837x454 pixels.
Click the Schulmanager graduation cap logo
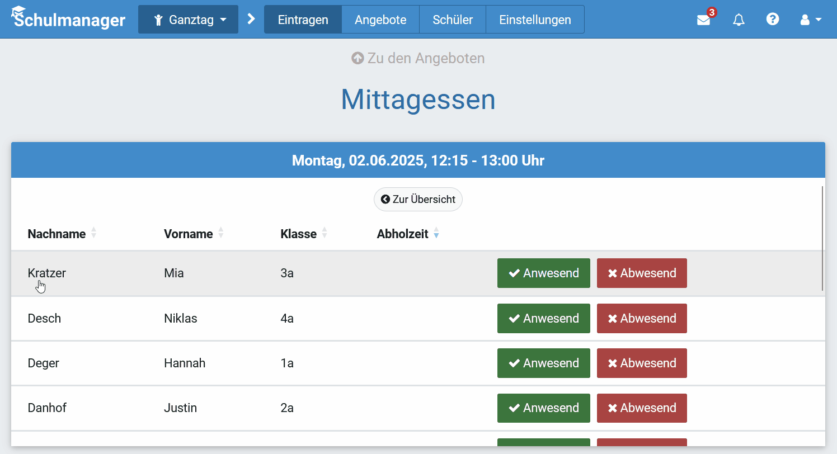[x=20, y=11]
